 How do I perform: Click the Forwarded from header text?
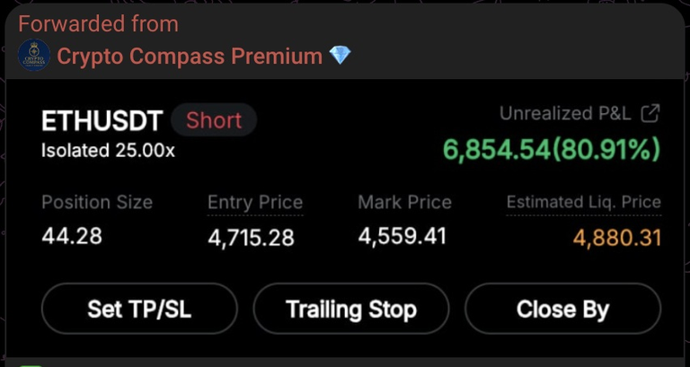[98, 23]
